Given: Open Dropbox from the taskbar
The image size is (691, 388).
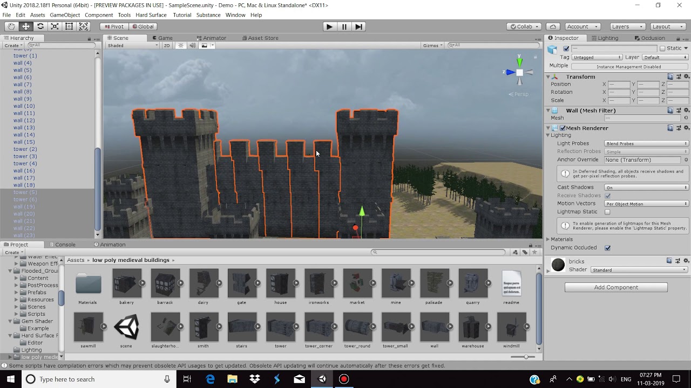Looking at the screenshot, I should (x=255, y=379).
